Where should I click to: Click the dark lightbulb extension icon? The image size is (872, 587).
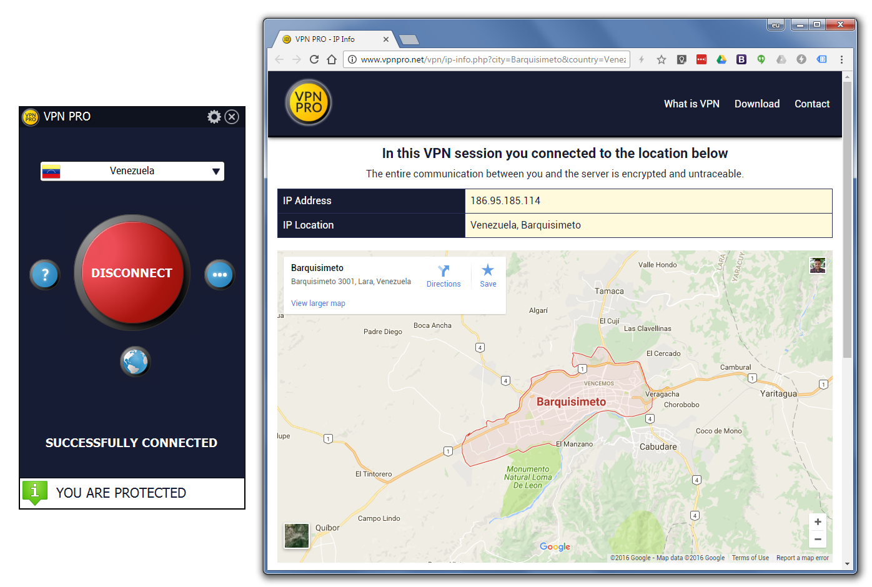pyautogui.click(x=681, y=59)
